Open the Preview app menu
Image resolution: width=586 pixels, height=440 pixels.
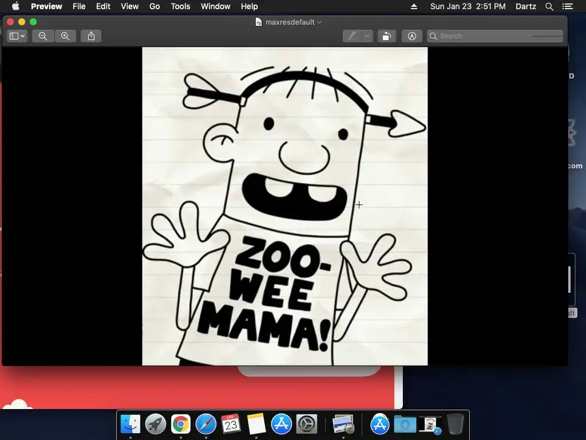coord(46,6)
